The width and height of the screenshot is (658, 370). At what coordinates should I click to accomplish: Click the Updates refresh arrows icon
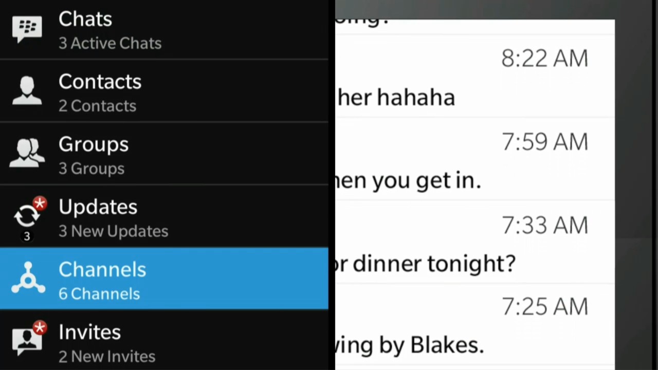tap(26, 217)
